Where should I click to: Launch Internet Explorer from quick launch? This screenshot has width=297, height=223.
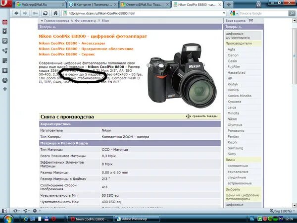pyautogui.click(x=26, y=219)
